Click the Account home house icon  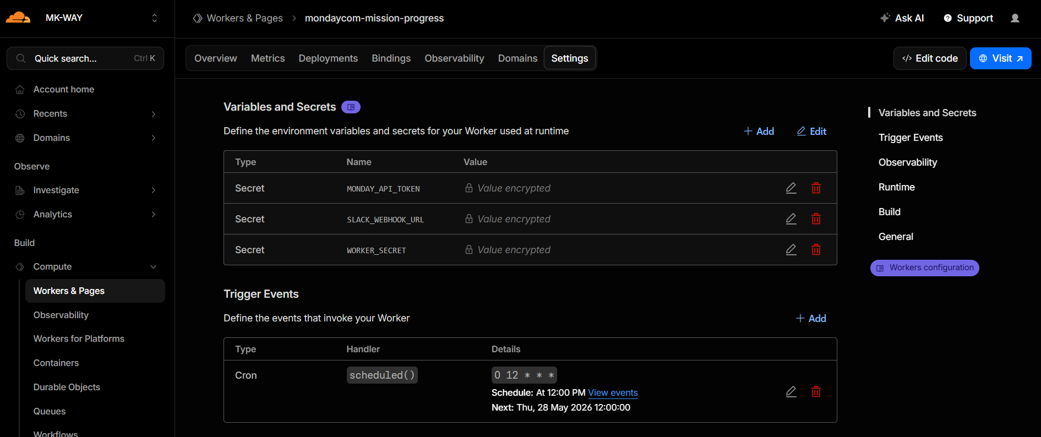click(20, 90)
